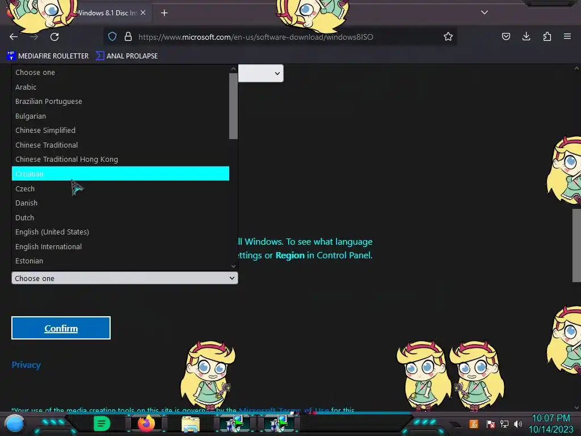The image size is (581, 436).
Task: Open first installer icon in taskbar
Action: point(235,424)
